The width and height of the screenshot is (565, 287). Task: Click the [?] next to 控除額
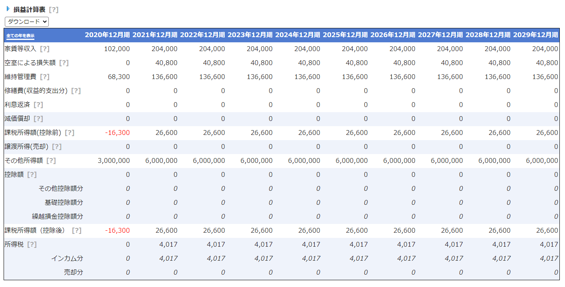click(x=32, y=174)
